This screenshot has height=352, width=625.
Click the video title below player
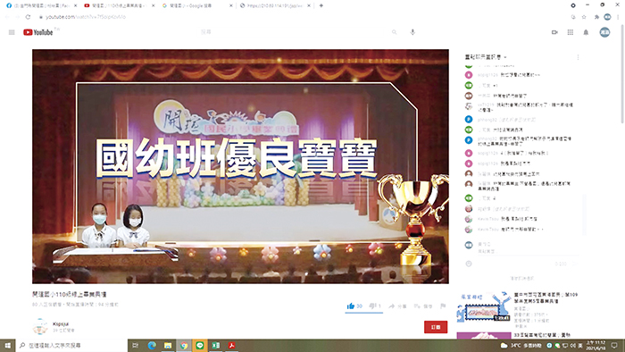point(70,294)
